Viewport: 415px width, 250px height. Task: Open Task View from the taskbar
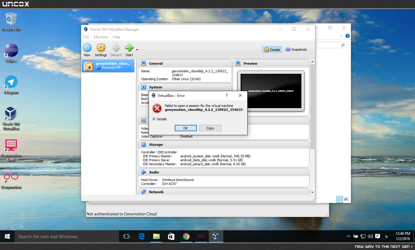coord(126,236)
